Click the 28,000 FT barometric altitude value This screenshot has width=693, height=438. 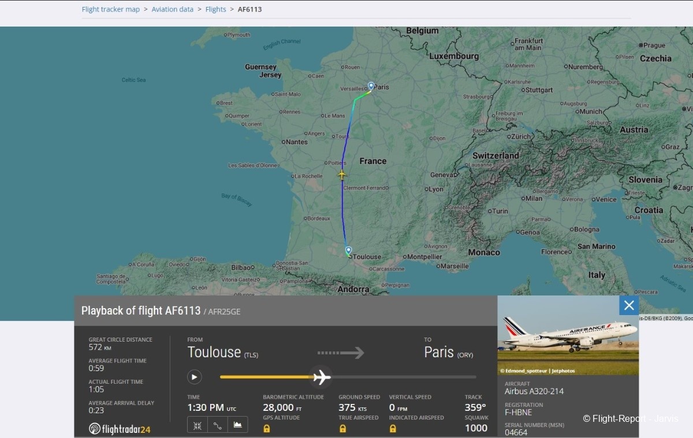282,408
